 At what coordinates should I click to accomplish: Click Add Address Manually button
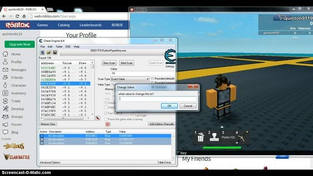[x=162, y=124]
